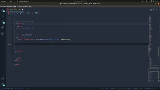Click the Activities button in top bar

(x=3, y=1)
